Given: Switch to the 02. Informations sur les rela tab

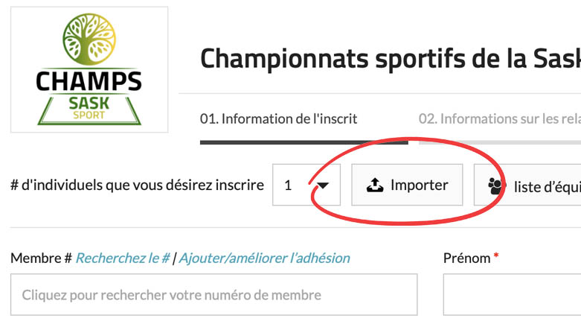Looking at the screenshot, I should pos(499,118).
